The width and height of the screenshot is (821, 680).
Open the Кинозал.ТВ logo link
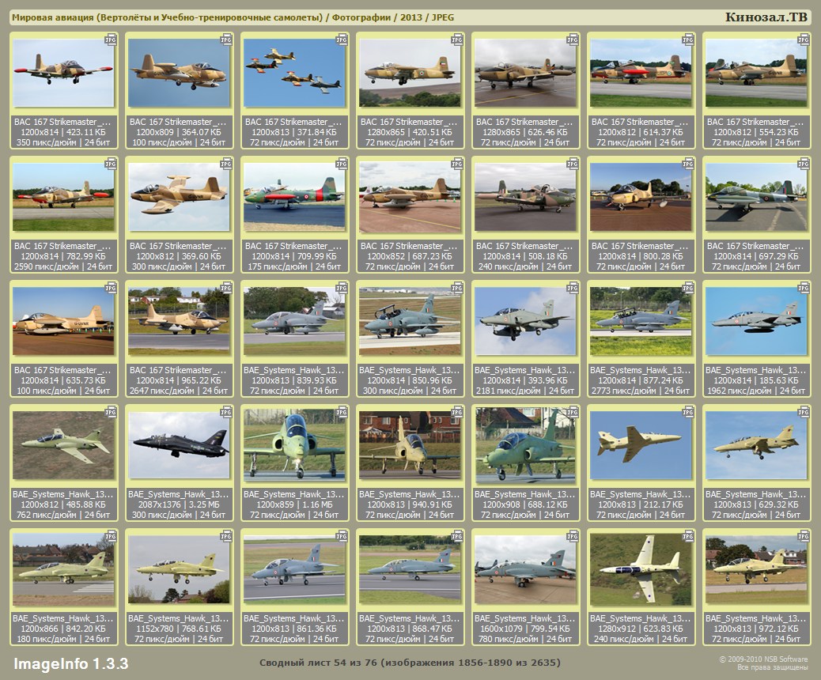(766, 17)
